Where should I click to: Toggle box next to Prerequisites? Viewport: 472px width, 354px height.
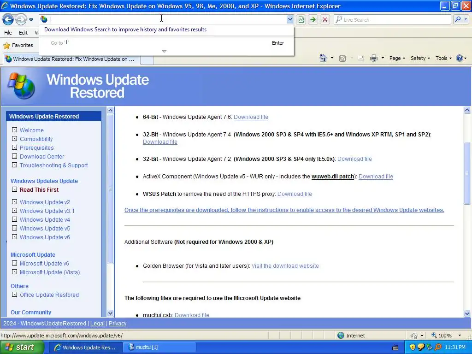tap(14, 147)
